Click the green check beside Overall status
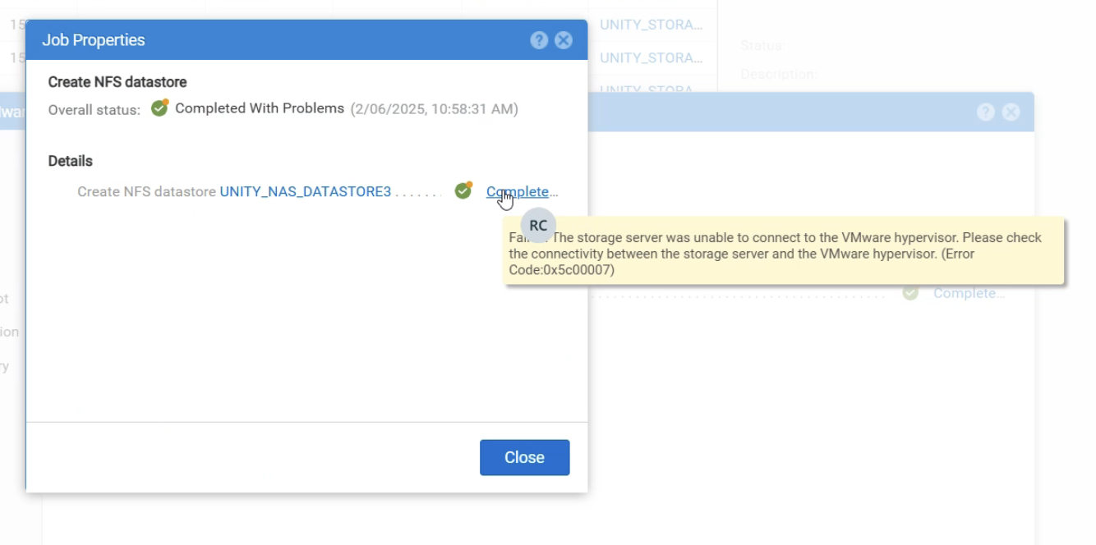 159,108
